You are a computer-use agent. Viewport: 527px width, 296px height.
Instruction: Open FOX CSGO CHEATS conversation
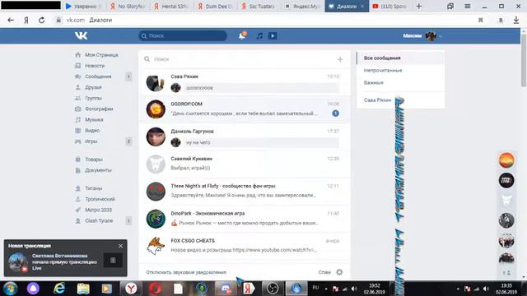coord(244,246)
